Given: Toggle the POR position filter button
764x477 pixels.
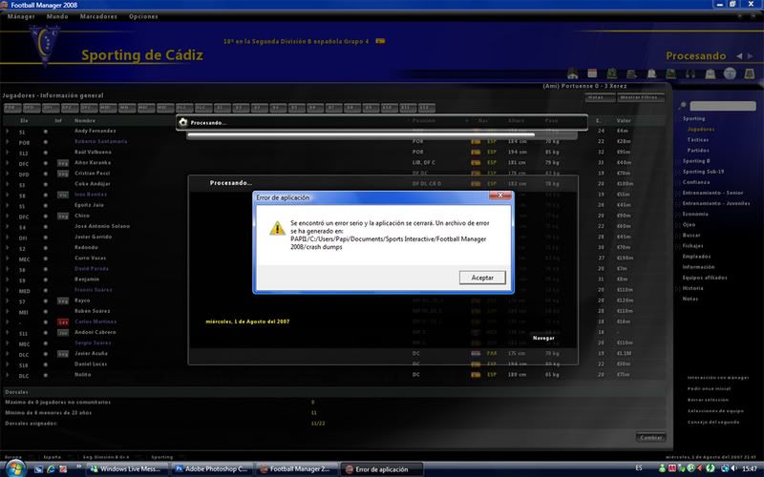Looking at the screenshot, I should 12,108.
